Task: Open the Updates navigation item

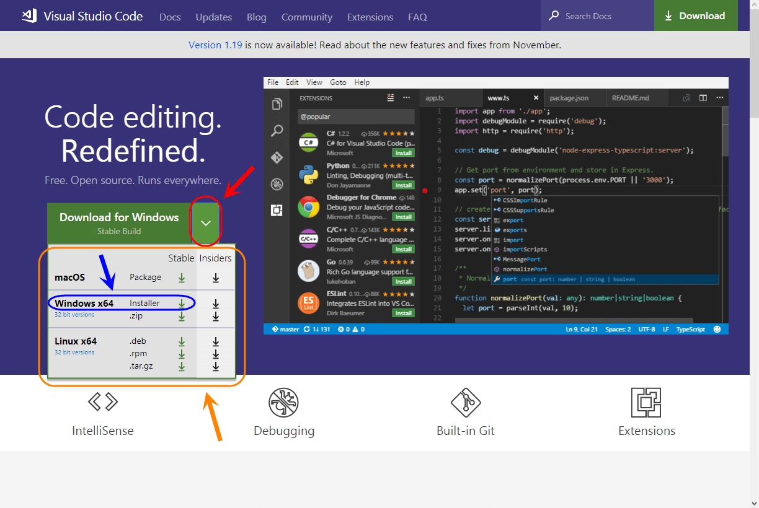Action: pyautogui.click(x=214, y=17)
